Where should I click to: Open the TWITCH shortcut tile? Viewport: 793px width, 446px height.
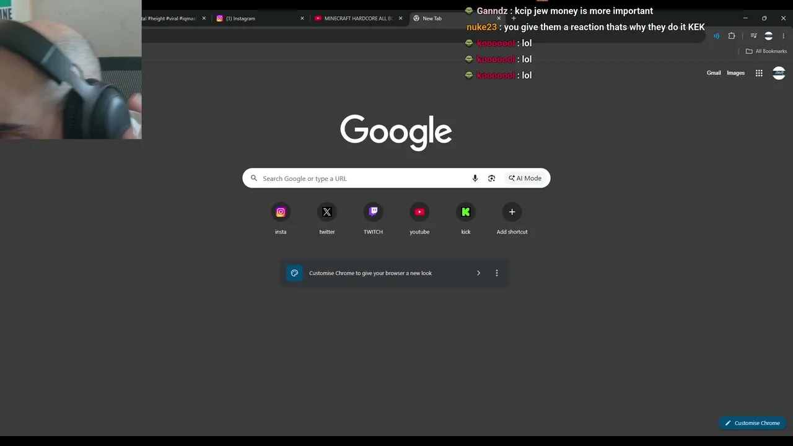click(373, 219)
